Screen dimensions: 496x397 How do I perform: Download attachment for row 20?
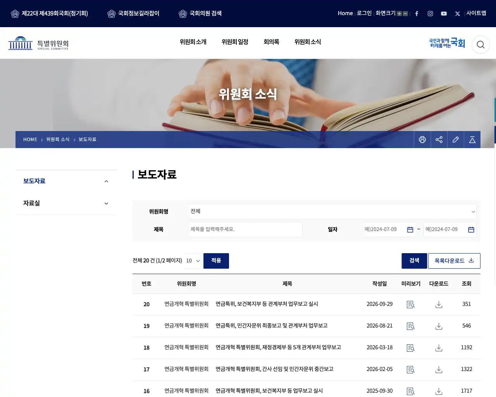(439, 305)
